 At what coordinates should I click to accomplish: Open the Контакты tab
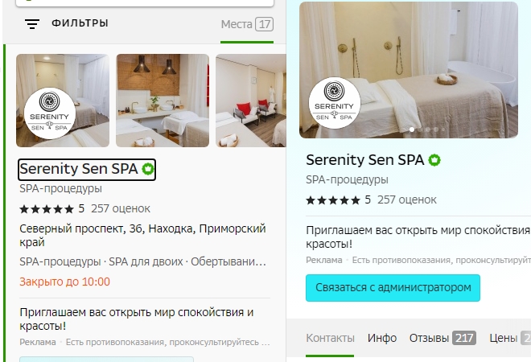pyautogui.click(x=330, y=338)
